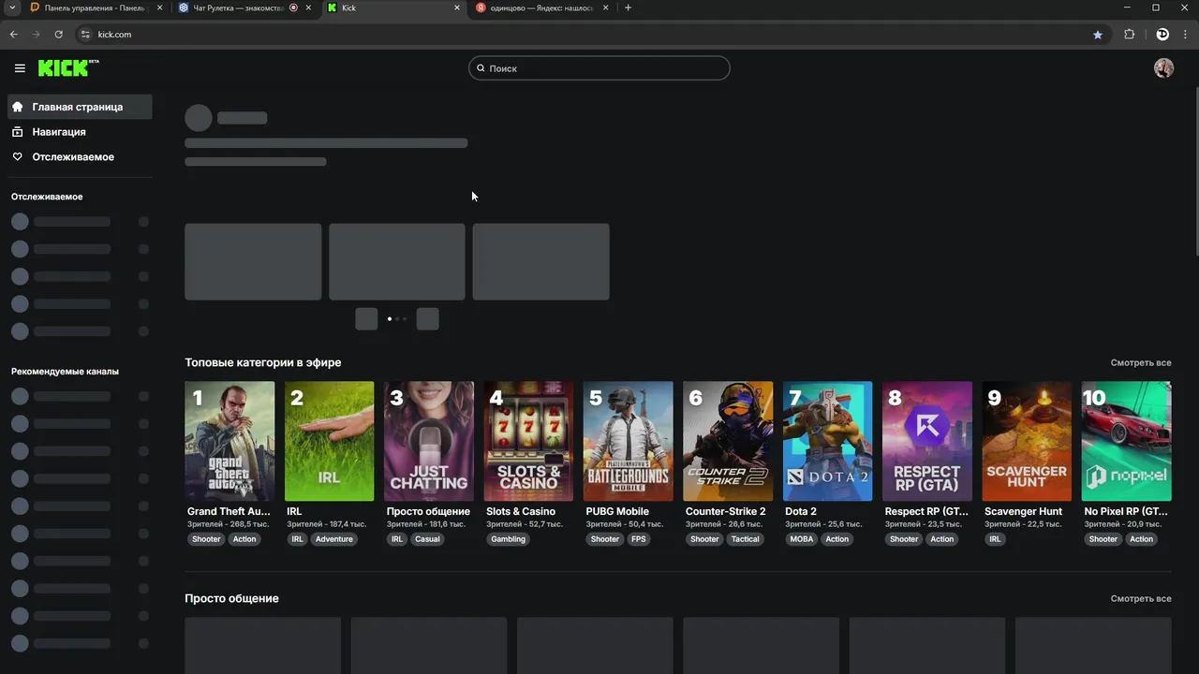
Task: Click the Поиск search field
Action: pos(599,68)
